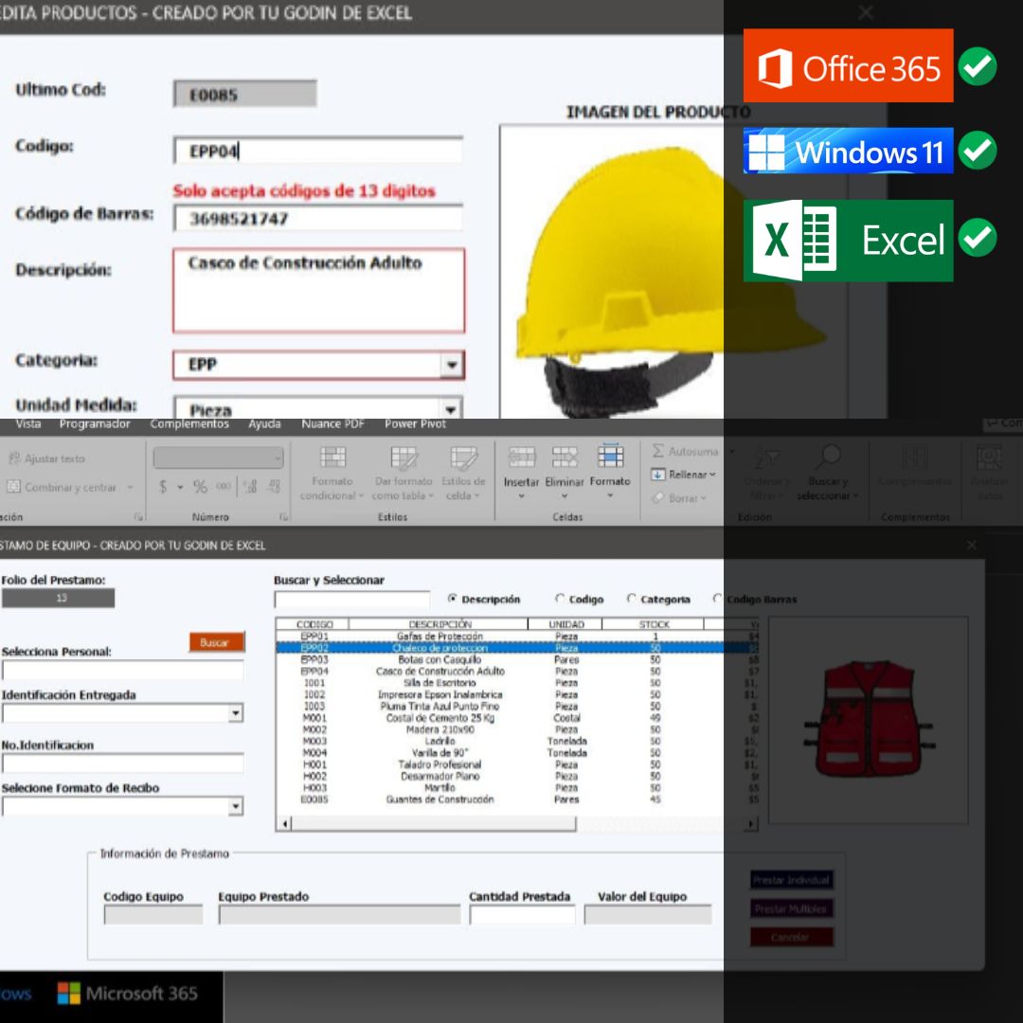Switch to the Nuance PDF tab
The height and width of the screenshot is (1023, 1023).
332,424
